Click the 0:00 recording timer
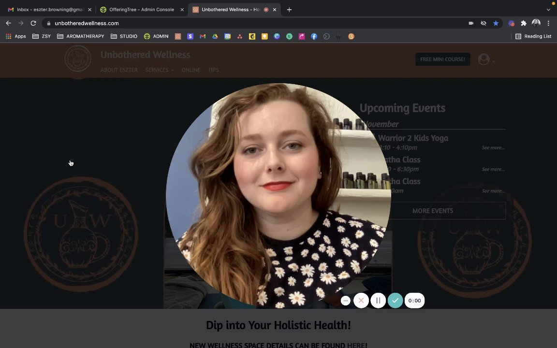This screenshot has width=557, height=348. pyautogui.click(x=414, y=301)
